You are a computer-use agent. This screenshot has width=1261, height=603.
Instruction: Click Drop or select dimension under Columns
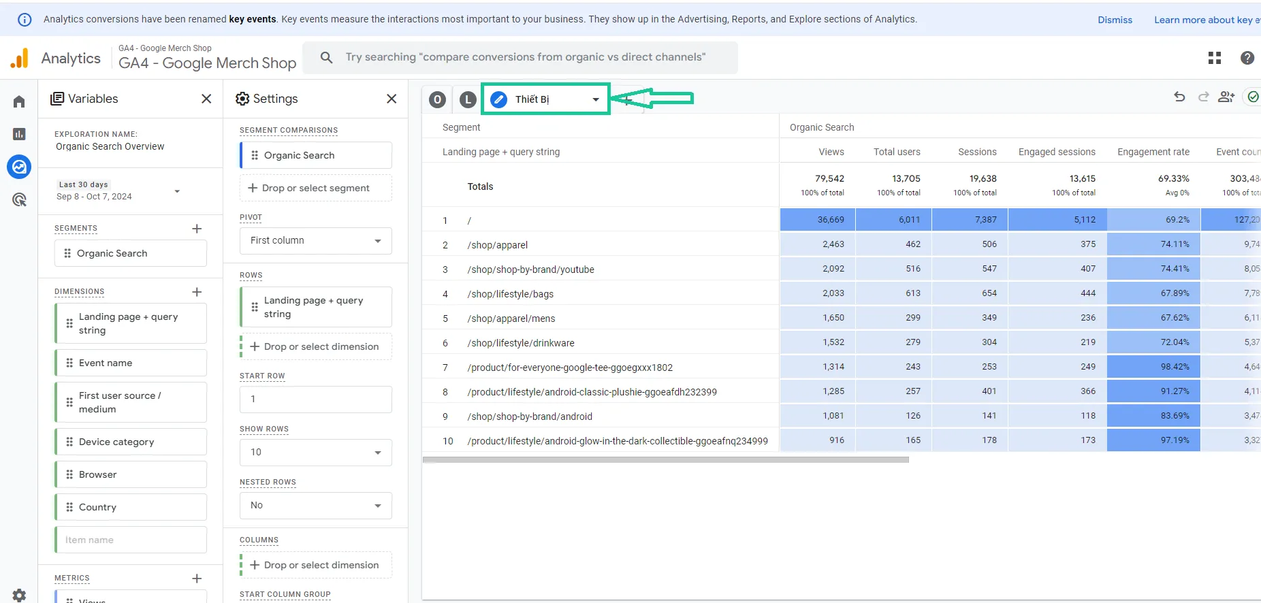316,565
